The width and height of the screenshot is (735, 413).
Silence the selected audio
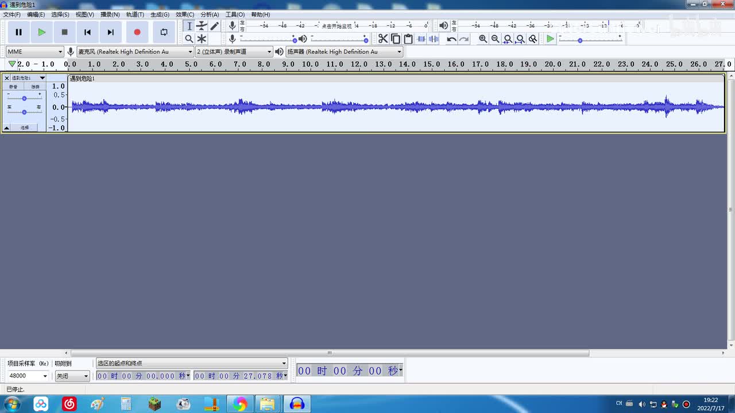(434, 39)
